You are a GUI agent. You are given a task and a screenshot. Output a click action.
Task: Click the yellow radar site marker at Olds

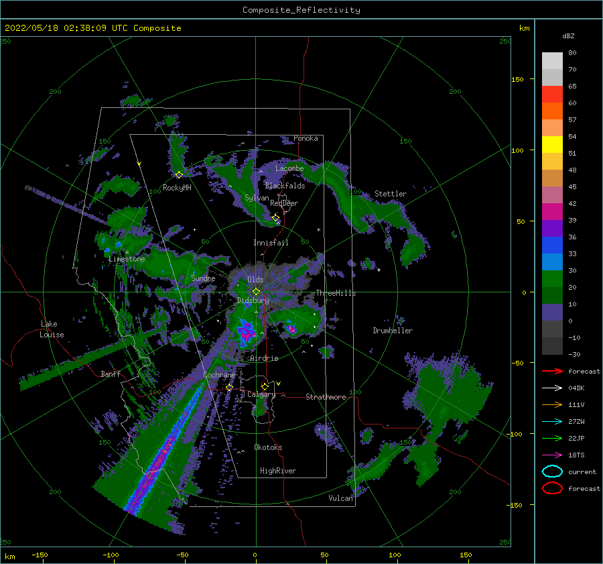pyautogui.click(x=256, y=292)
